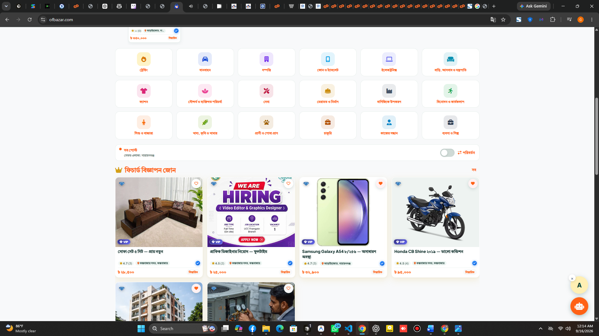Unfavorite the Honda CB Shine heart
This screenshot has width=599, height=336.
pos(473,184)
